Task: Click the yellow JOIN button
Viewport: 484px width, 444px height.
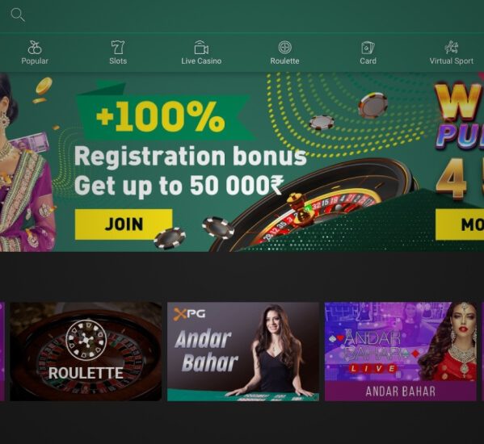Action: [x=124, y=224]
